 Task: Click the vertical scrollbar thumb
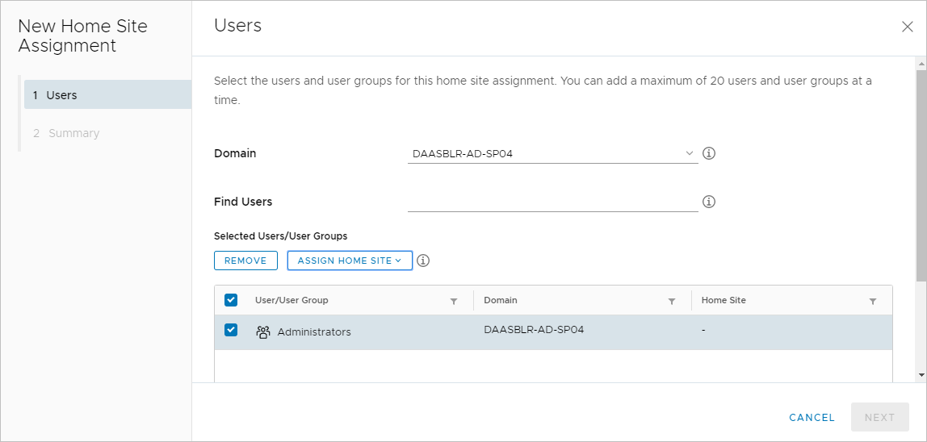click(x=921, y=174)
